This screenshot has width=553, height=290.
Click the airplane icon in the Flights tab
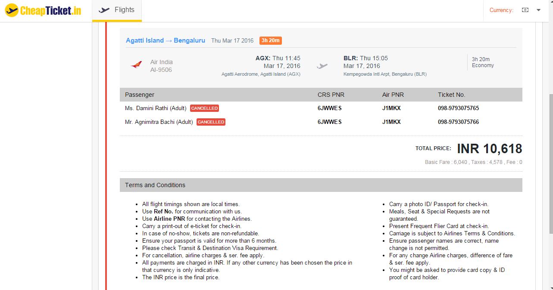tap(104, 10)
